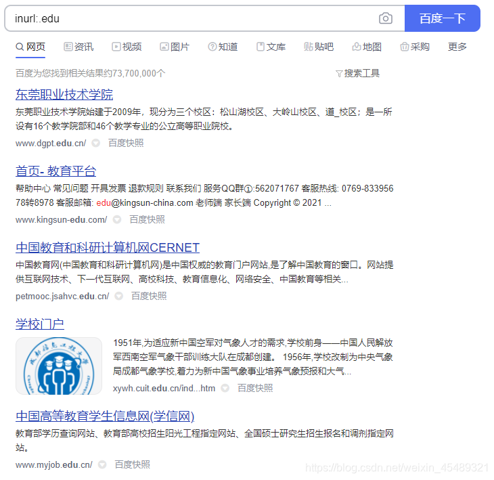This screenshot has width=494, height=480.
Task: Open 百度快照 for the myjob.edu.cn result
Action: coord(133,465)
